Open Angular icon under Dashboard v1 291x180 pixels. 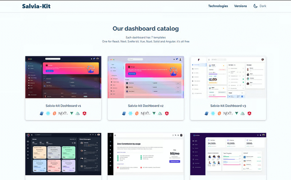pos(84,113)
